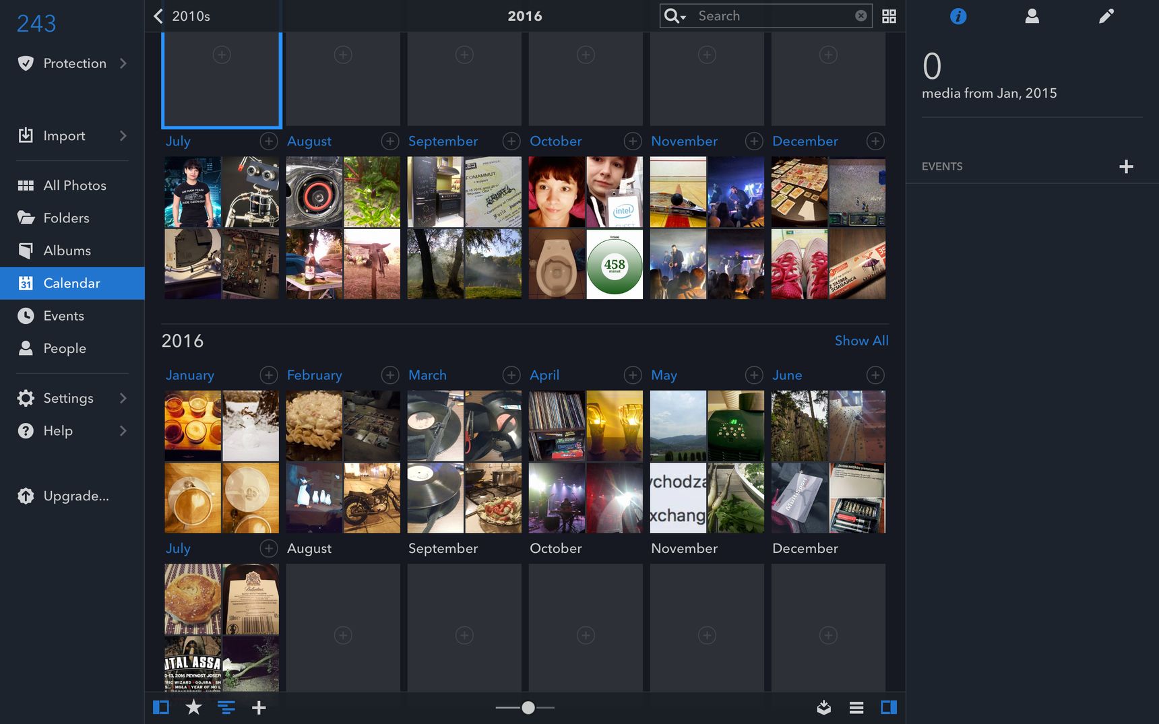Viewport: 1159px width, 724px height.
Task: Add media to October 2015
Action: tap(632, 141)
